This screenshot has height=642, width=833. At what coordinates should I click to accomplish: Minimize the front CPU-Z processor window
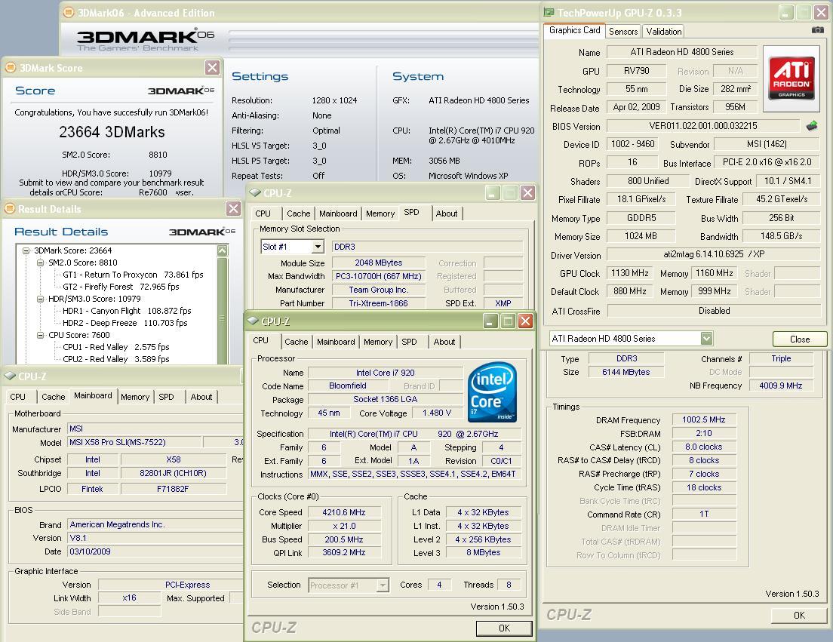click(490, 321)
